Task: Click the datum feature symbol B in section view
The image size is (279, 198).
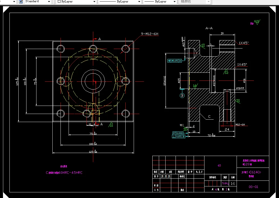Action: 182,95
